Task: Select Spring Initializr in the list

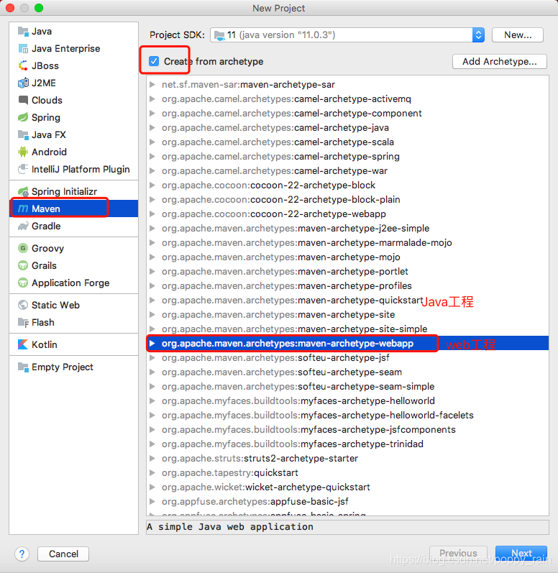Action: point(73,191)
